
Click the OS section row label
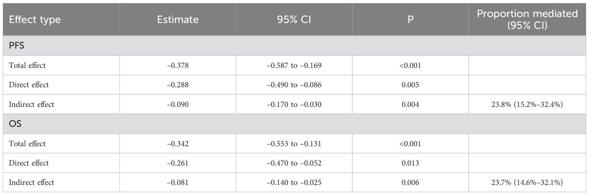(x=15, y=124)
